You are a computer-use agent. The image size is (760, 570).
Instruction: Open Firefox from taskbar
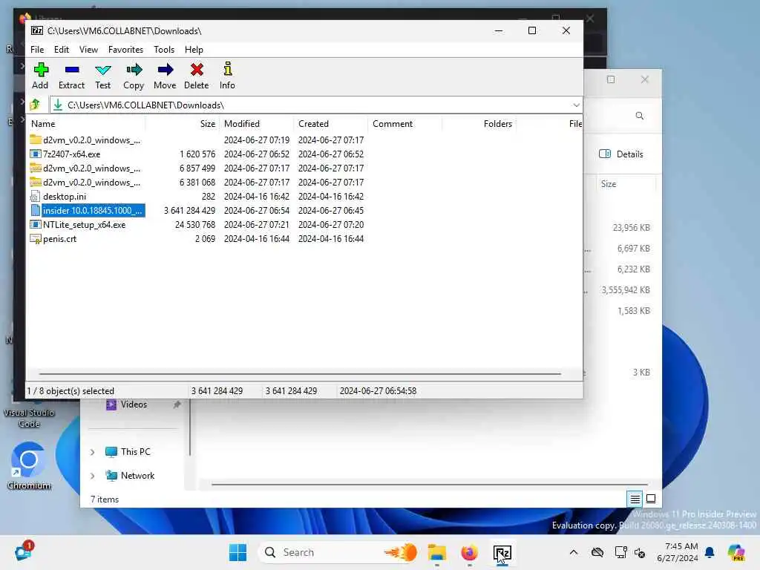(469, 552)
